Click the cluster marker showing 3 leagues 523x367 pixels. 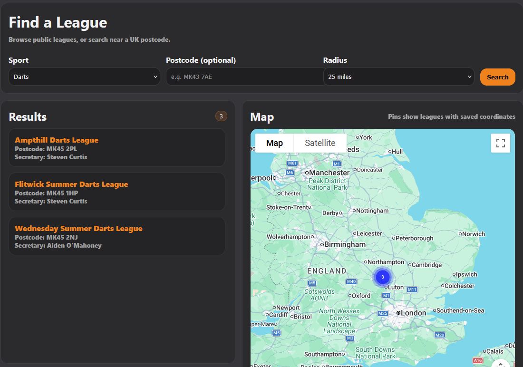pos(383,277)
